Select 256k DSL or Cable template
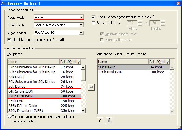Screen dimensions: 182x130 click(x=44, y=106)
